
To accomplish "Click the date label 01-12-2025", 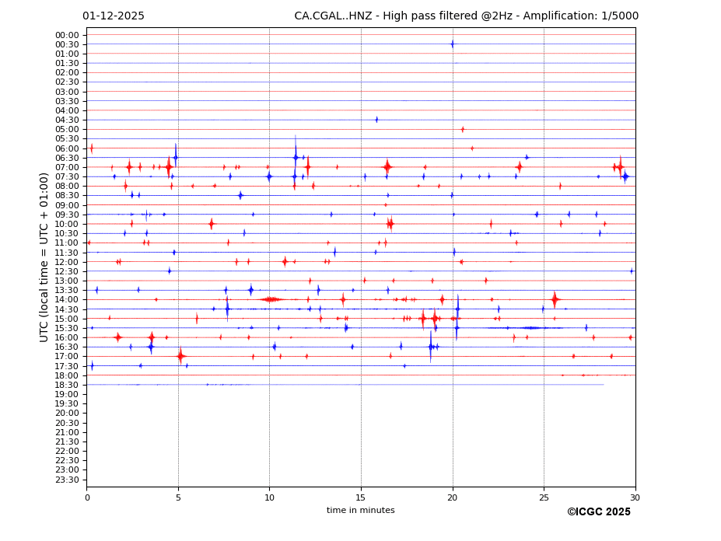I will tap(114, 16).
